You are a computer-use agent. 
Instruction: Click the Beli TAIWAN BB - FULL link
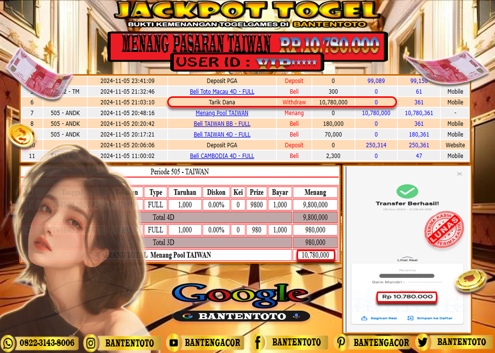tap(222, 124)
